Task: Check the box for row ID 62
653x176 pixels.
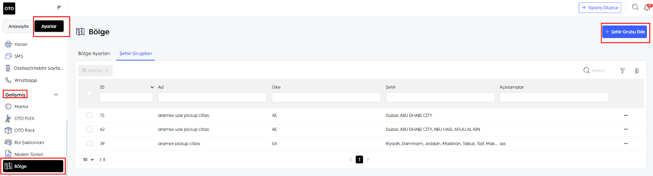Action: [x=89, y=129]
